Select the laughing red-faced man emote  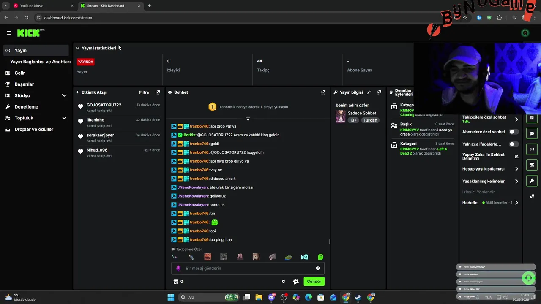[x=208, y=257]
